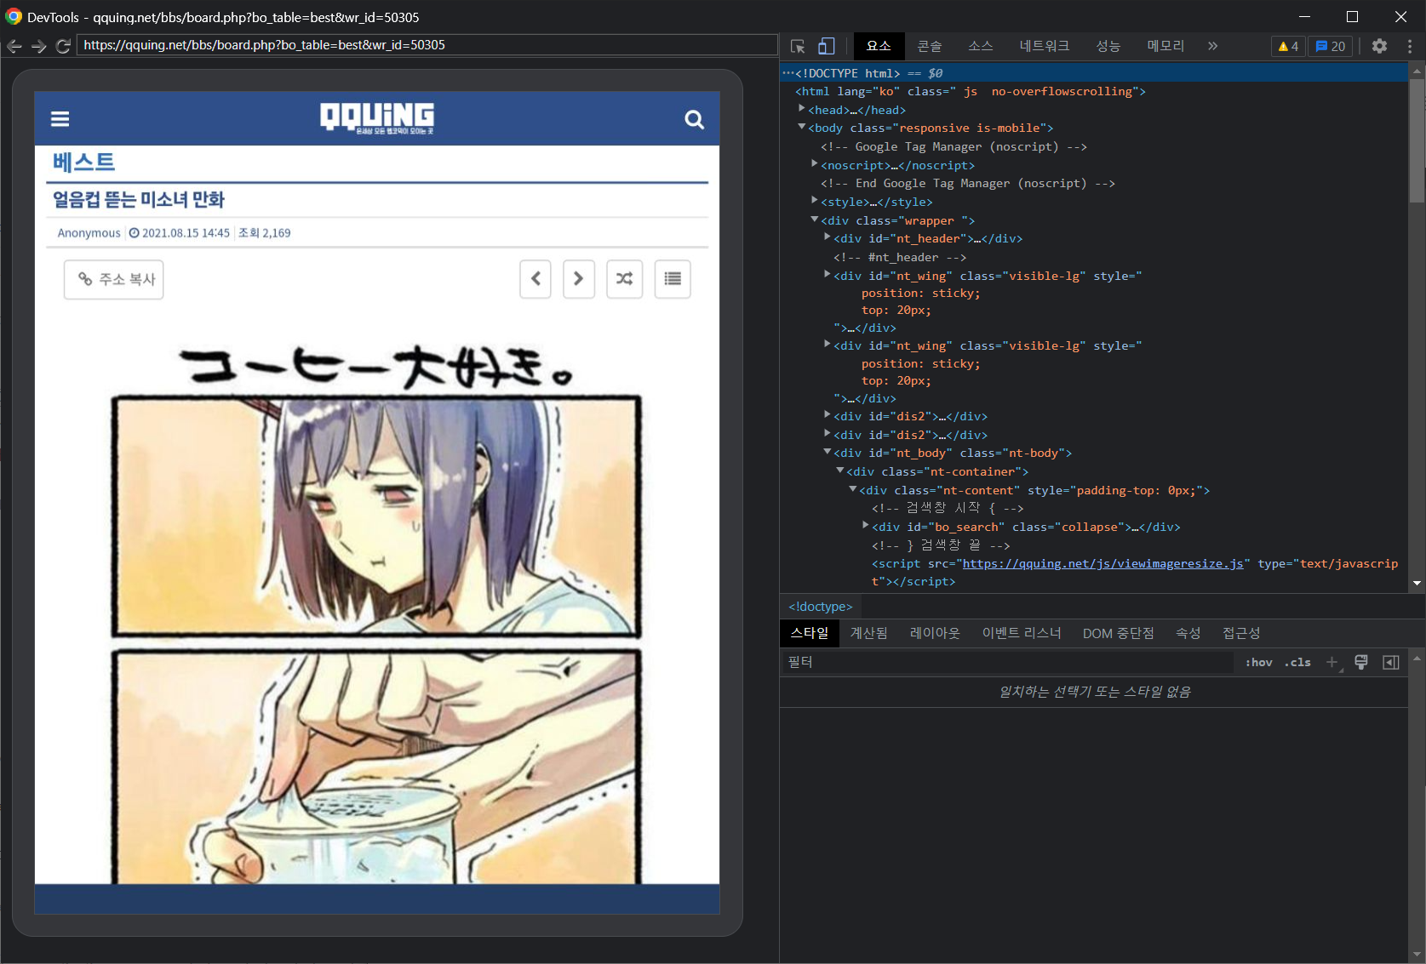
Task: Switch to the 소스 tab
Action: pos(981,46)
